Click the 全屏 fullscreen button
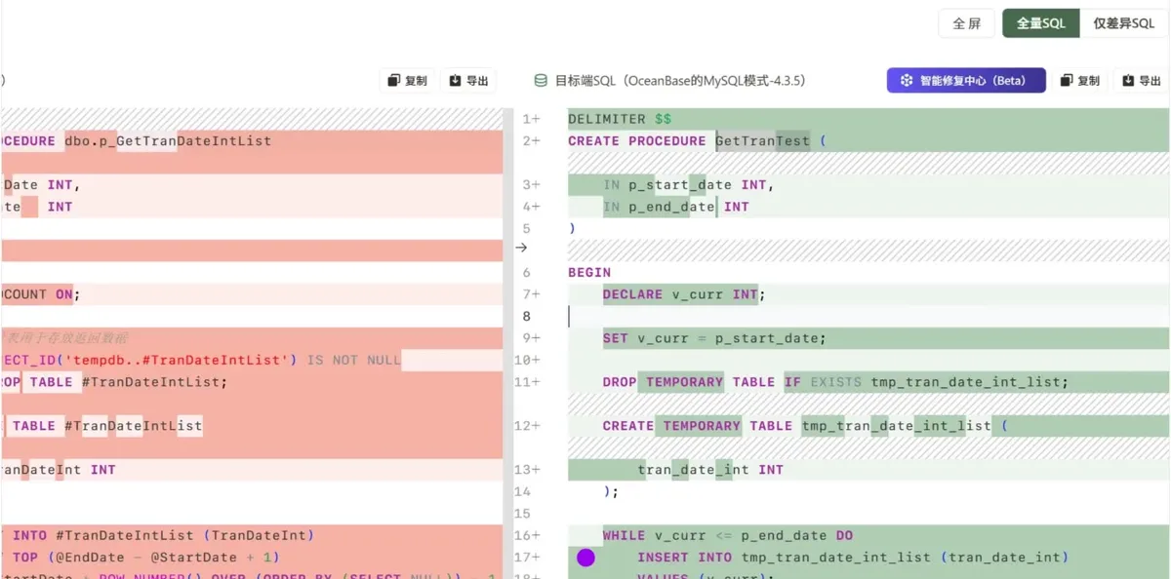The width and height of the screenshot is (1171, 579). tap(966, 23)
